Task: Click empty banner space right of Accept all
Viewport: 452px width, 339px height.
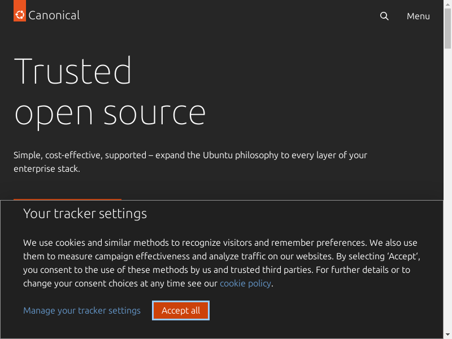Action: [x=322, y=310]
